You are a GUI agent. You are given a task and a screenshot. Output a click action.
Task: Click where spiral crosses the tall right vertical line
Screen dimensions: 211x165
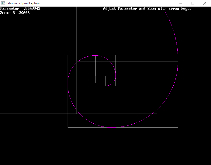pyautogui.click(x=157, y=109)
